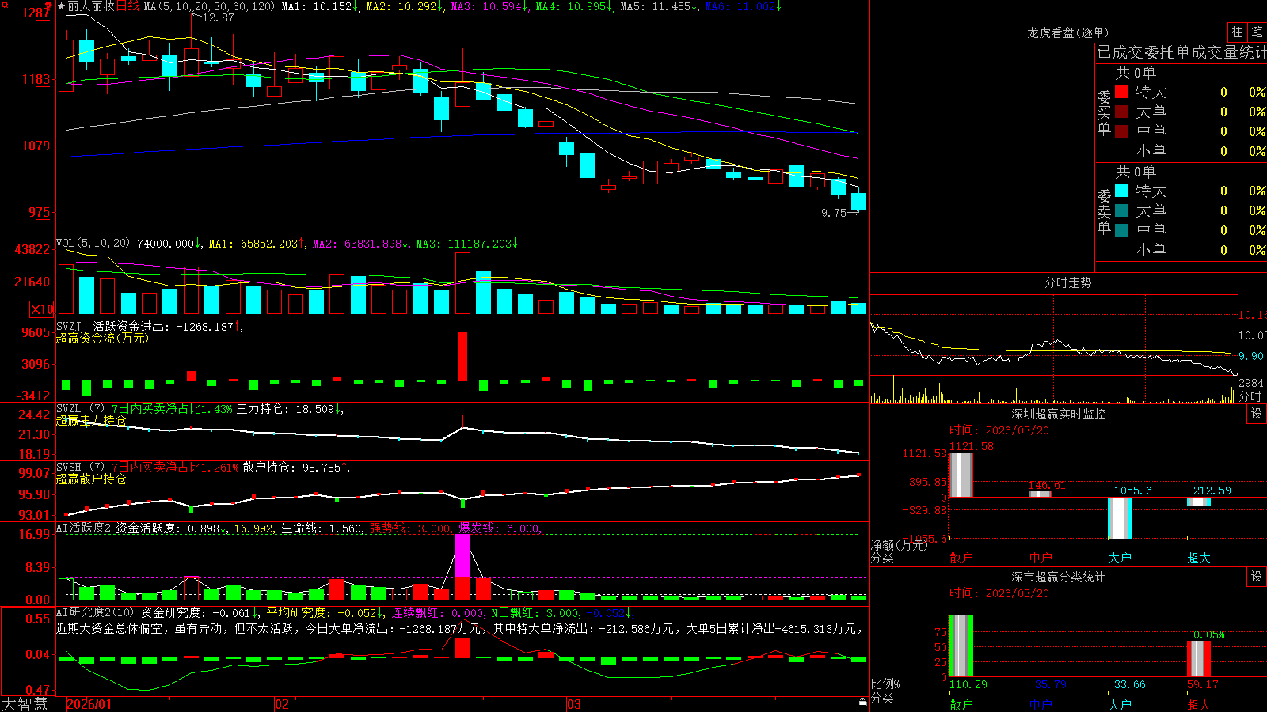Image resolution: width=1267 pixels, height=712 pixels.
Task: Click the SVZL (7) indicator name
Action: [x=80, y=409]
